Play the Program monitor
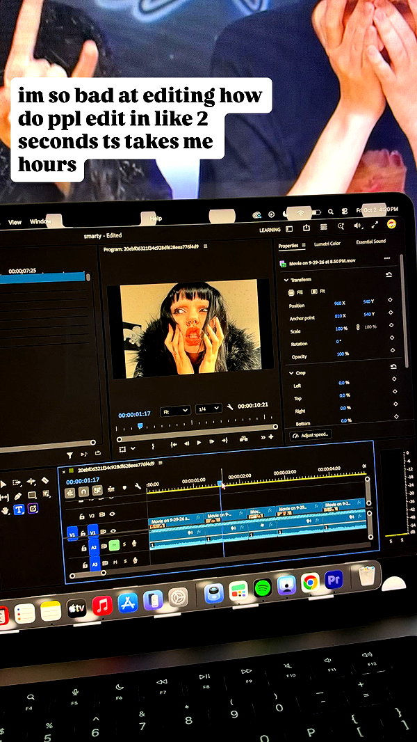This screenshot has height=742, width=417. pyautogui.click(x=199, y=442)
